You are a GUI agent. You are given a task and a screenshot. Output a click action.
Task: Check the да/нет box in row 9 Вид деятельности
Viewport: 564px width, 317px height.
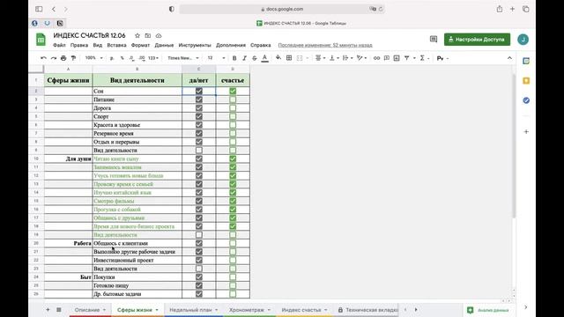[199, 151]
